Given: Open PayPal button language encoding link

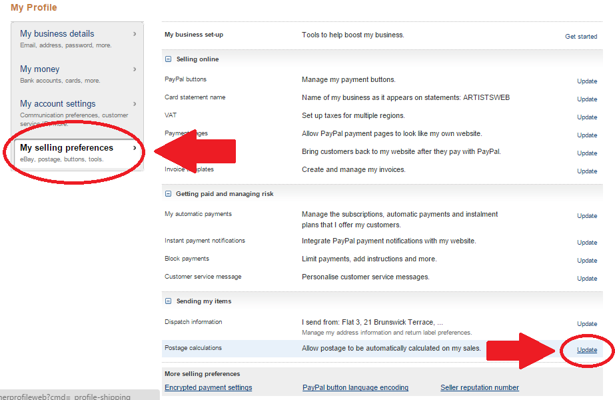Looking at the screenshot, I should (x=355, y=387).
